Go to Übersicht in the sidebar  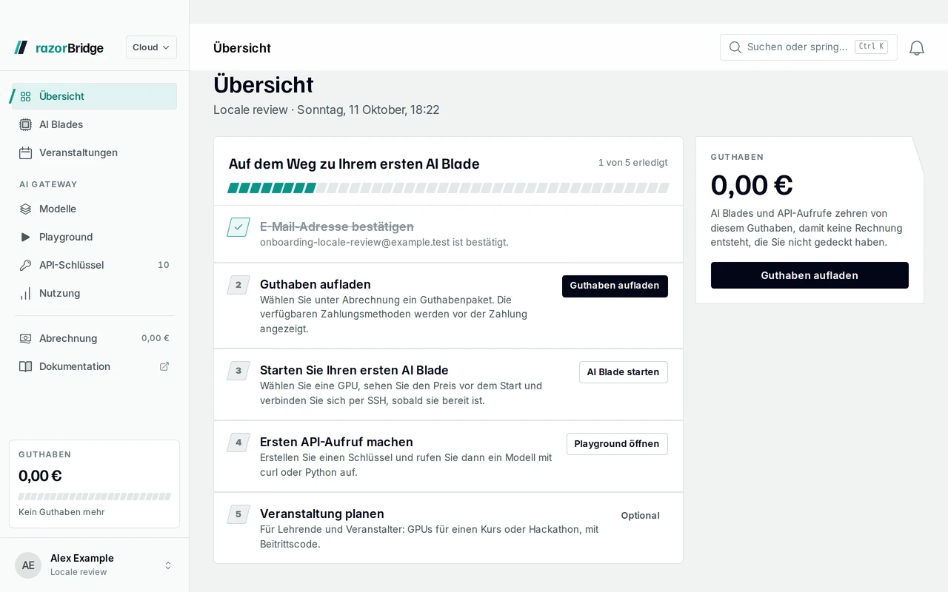pyautogui.click(x=94, y=96)
